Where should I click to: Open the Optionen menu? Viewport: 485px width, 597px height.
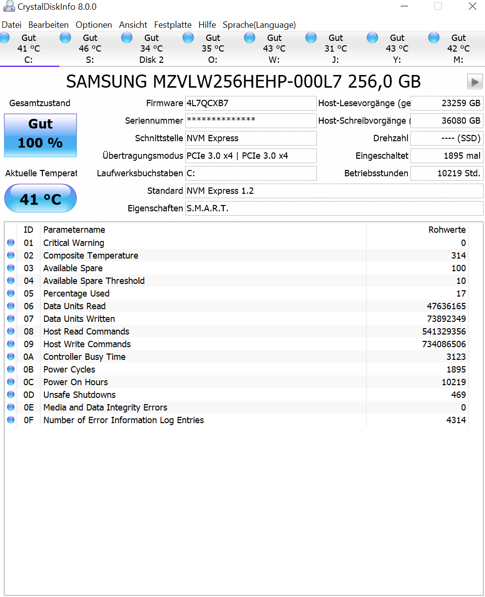(93, 25)
